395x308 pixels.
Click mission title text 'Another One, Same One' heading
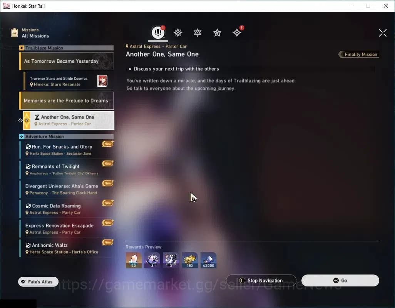(162, 54)
